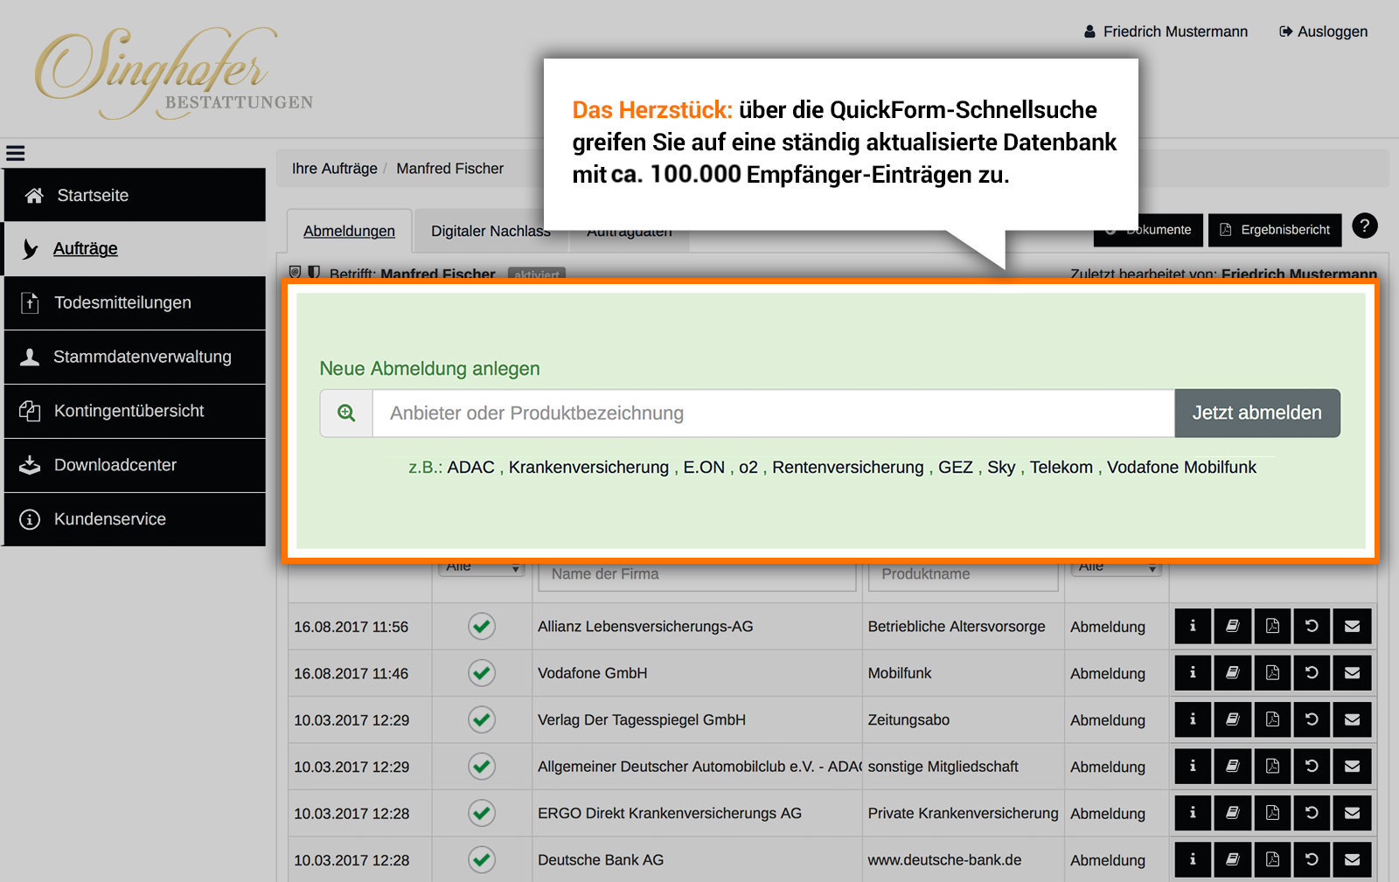1399x882 pixels.
Task: Open the question mark help icon
Action: (x=1365, y=226)
